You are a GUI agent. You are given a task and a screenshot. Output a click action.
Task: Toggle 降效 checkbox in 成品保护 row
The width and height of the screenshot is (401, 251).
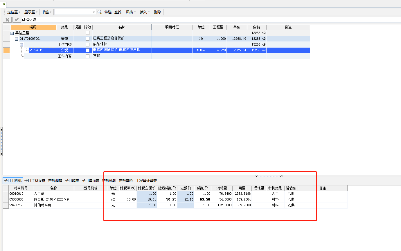click(x=87, y=45)
